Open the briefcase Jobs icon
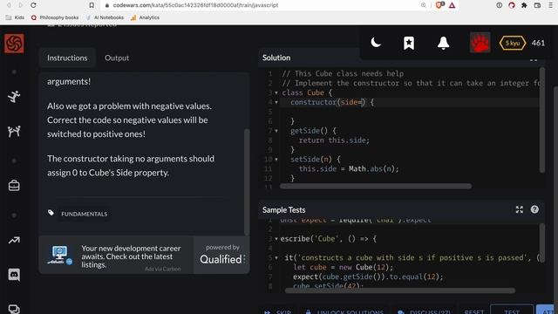 click(x=14, y=186)
